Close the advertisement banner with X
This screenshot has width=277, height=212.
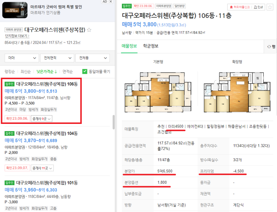click(x=111, y=1)
